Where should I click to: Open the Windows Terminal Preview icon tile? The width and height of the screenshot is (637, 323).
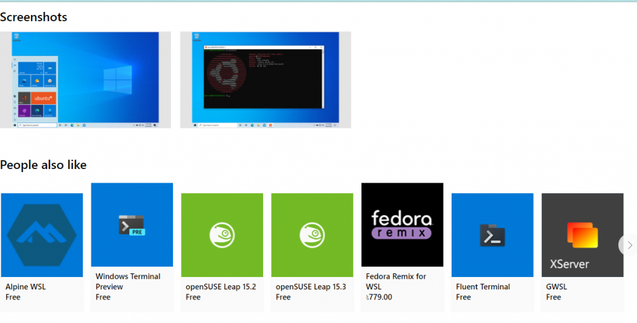point(132,225)
